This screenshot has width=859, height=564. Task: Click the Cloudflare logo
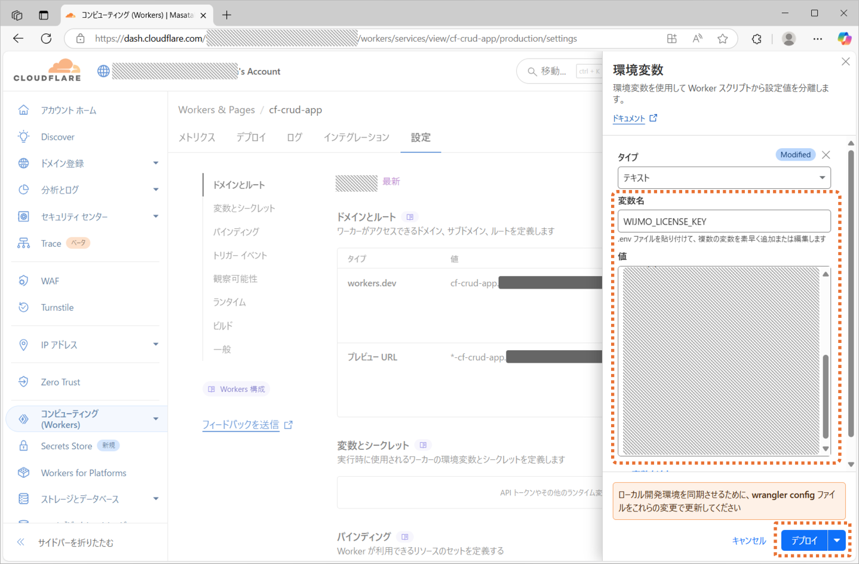point(47,70)
